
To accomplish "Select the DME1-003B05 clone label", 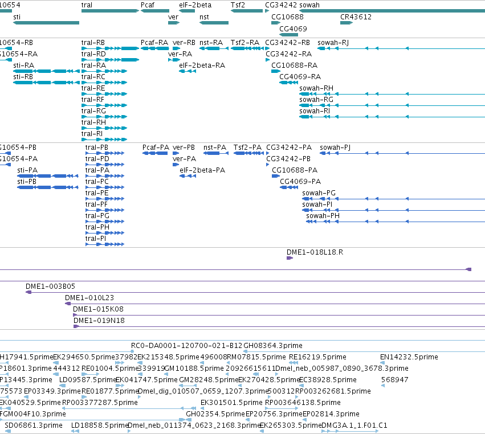I will click(x=50, y=286).
